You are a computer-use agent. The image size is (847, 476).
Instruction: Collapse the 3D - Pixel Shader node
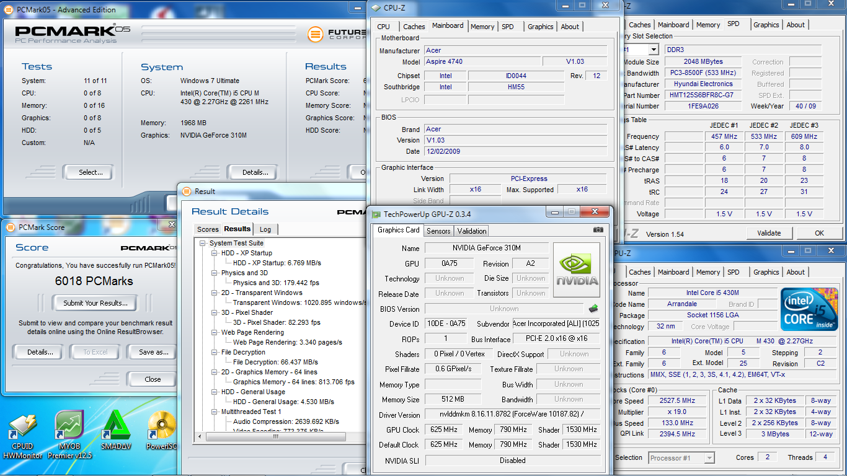(x=215, y=313)
